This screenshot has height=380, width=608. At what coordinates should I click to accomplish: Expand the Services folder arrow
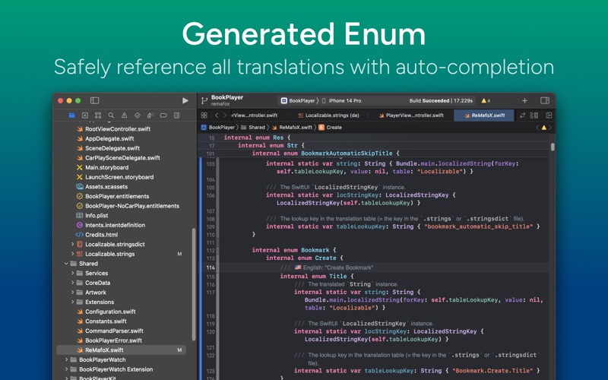[x=72, y=273]
